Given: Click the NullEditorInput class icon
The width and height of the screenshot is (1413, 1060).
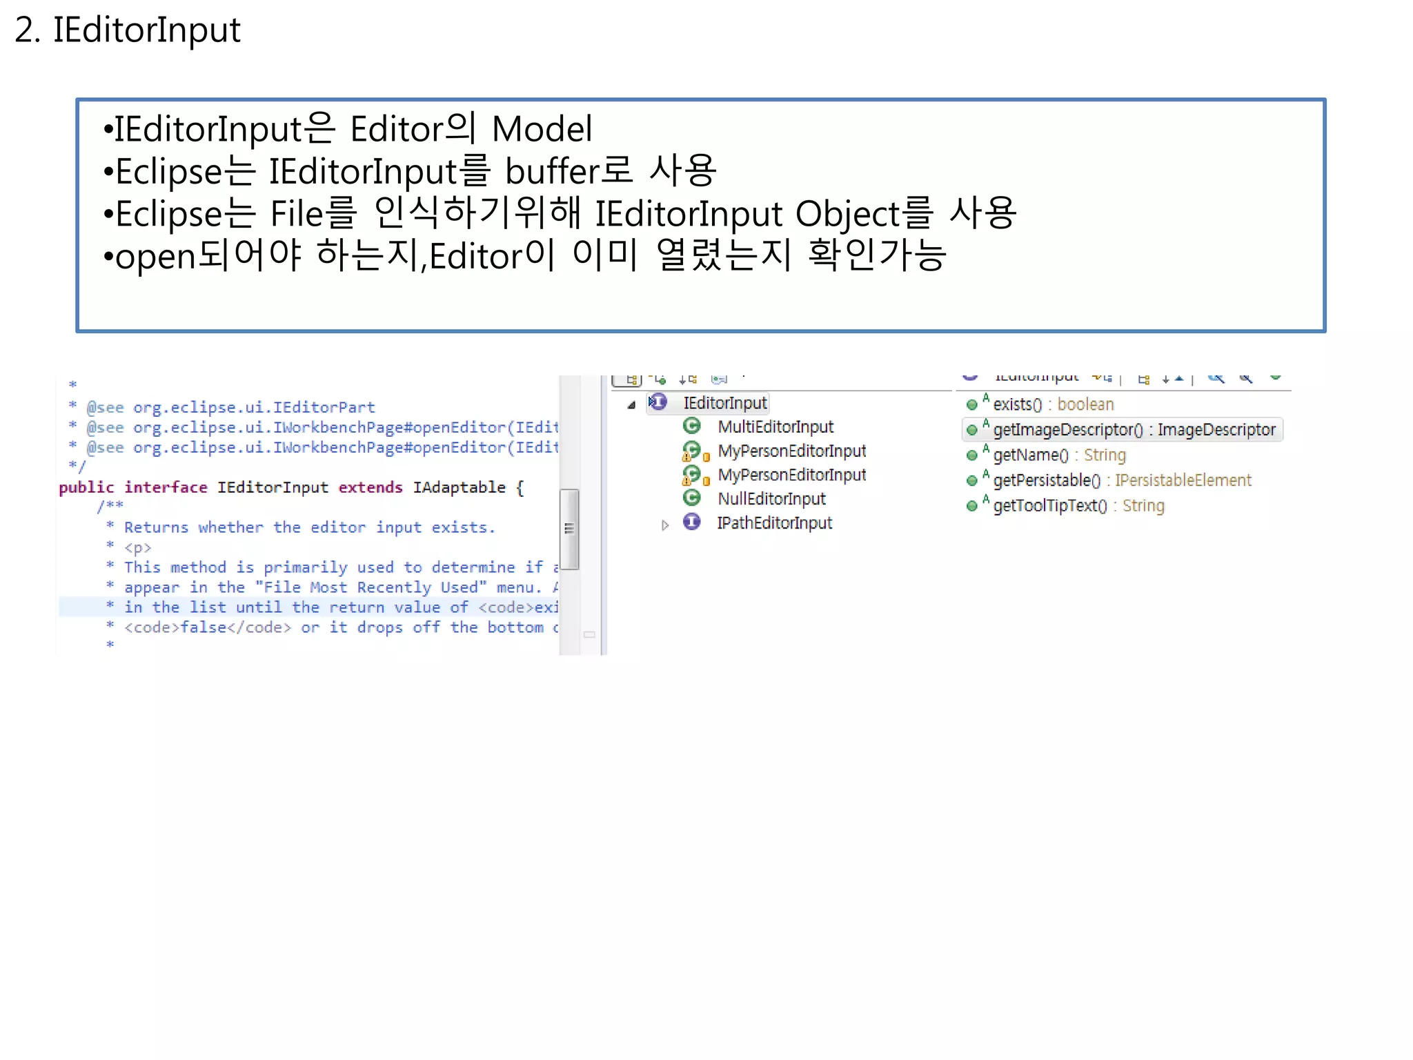Looking at the screenshot, I should point(692,498).
